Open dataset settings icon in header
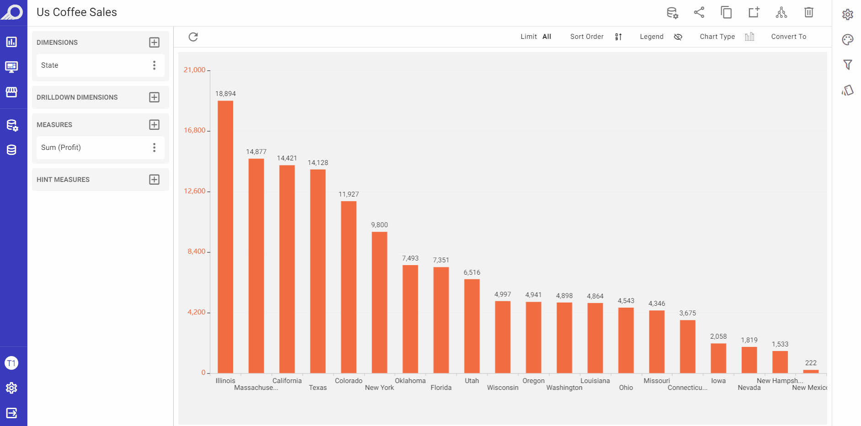861x426 pixels. (x=672, y=13)
